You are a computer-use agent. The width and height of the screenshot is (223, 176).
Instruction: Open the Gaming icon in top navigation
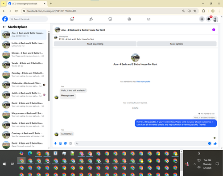tap(149, 19)
